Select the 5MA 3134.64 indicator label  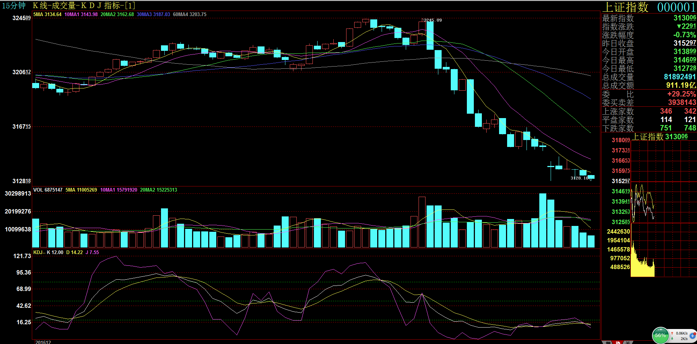point(47,15)
